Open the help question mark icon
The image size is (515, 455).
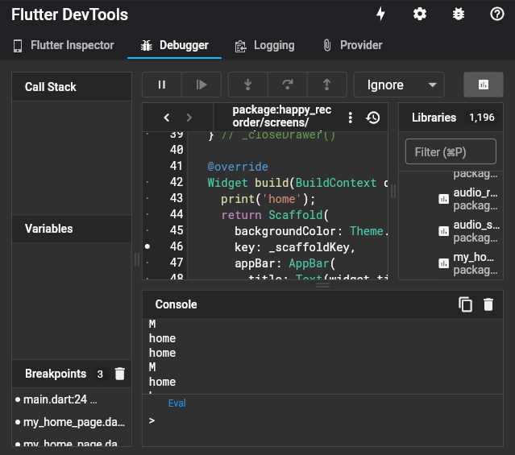[x=497, y=14]
